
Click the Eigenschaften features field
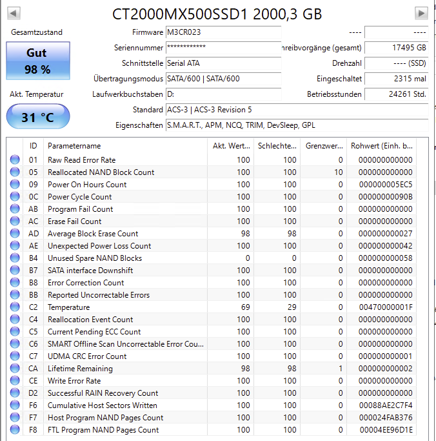click(x=297, y=125)
